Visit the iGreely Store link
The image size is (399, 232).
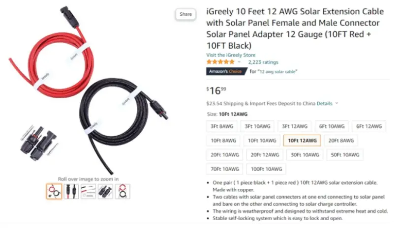(x=231, y=55)
